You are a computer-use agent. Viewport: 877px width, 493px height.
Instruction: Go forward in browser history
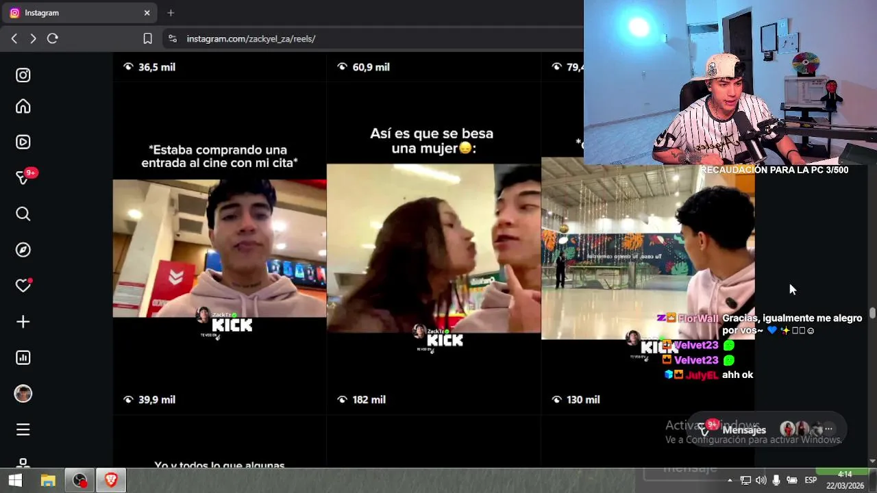(x=33, y=39)
